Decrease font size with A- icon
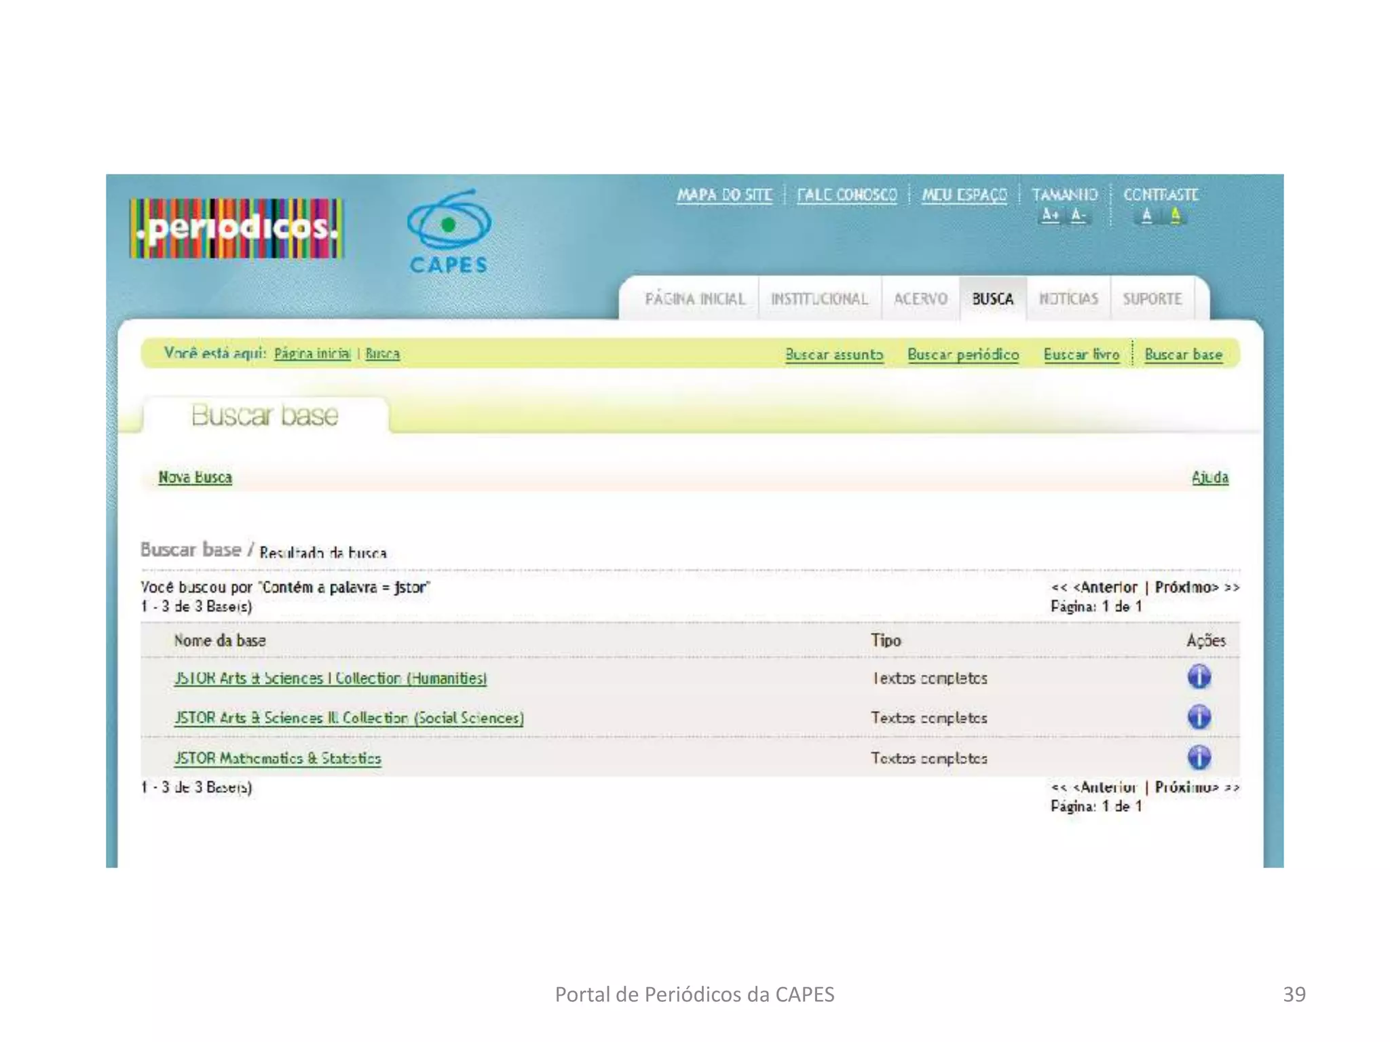 pos(1078,215)
